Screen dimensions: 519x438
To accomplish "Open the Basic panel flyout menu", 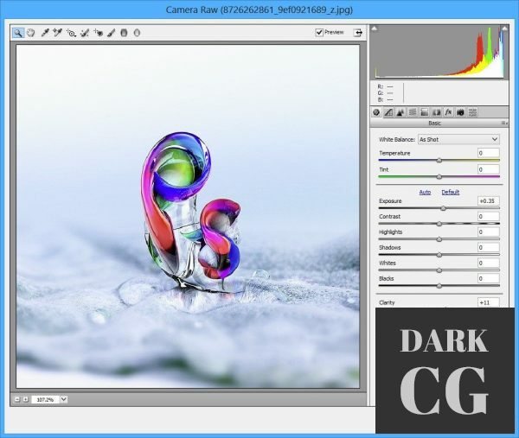I will (504, 123).
